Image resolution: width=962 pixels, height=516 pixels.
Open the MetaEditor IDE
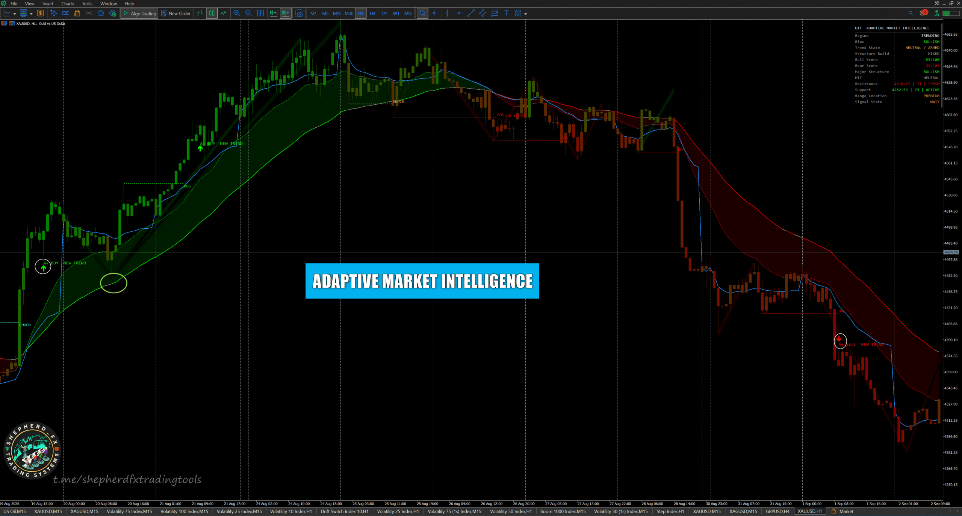tap(65, 13)
